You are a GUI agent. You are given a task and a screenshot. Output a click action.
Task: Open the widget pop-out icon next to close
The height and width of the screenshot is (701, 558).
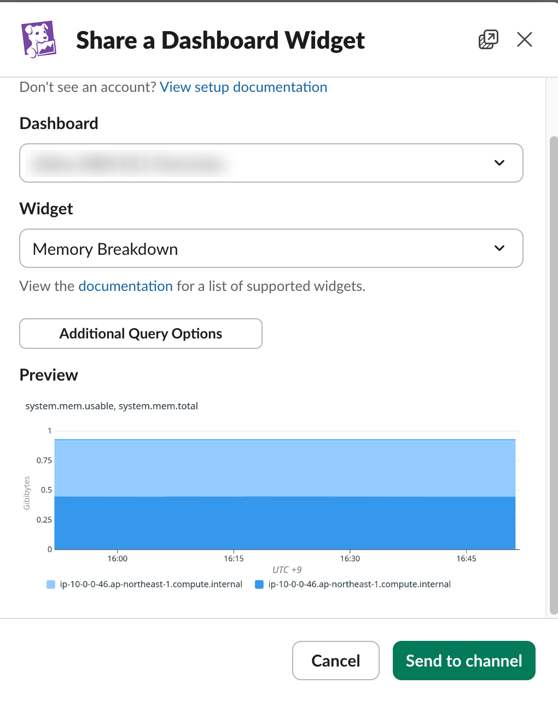pyautogui.click(x=488, y=39)
